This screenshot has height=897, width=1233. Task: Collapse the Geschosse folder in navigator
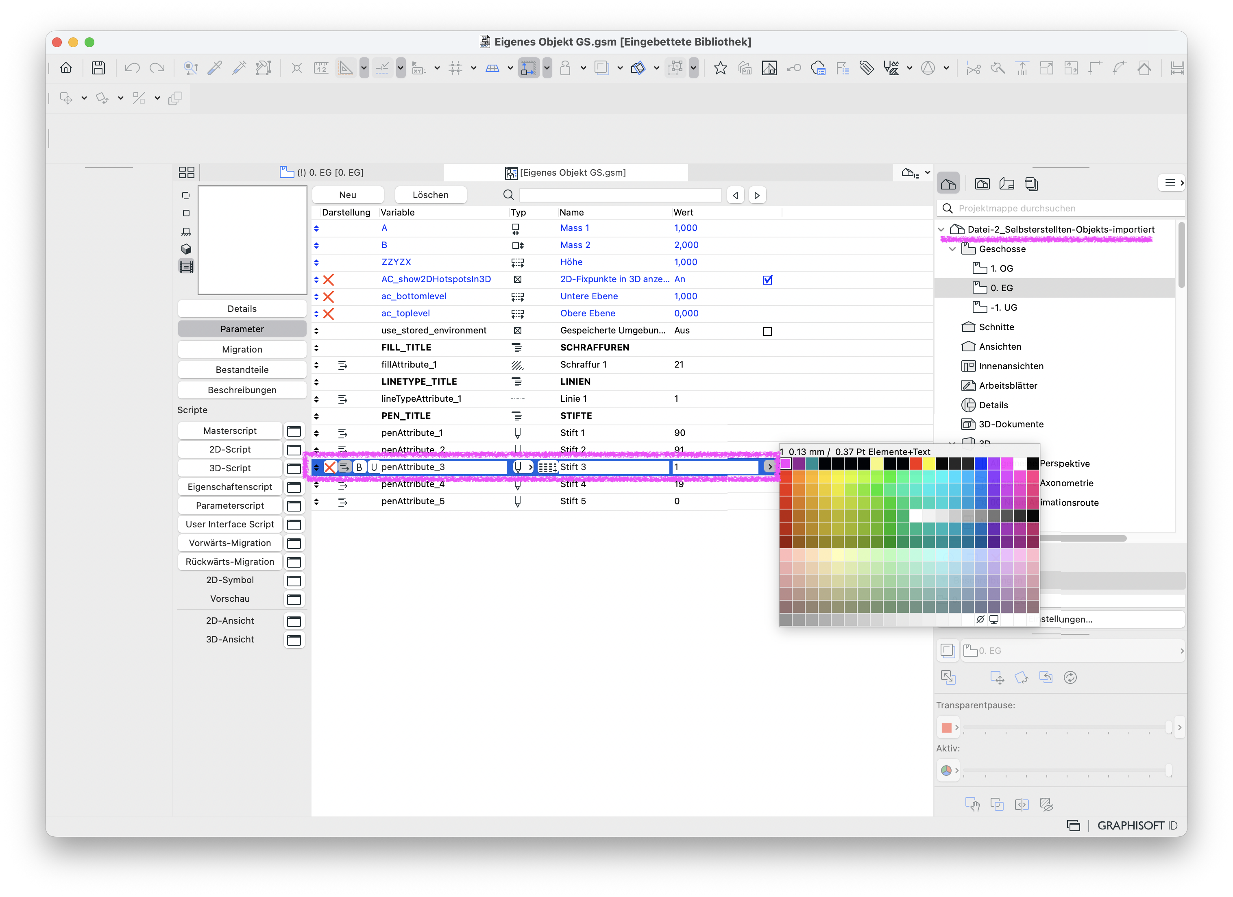pos(952,249)
